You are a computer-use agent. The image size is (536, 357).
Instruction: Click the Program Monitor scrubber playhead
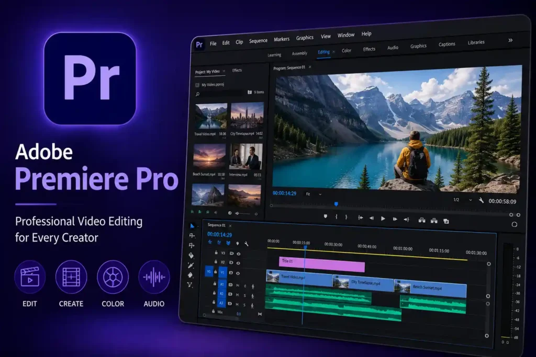(336, 204)
